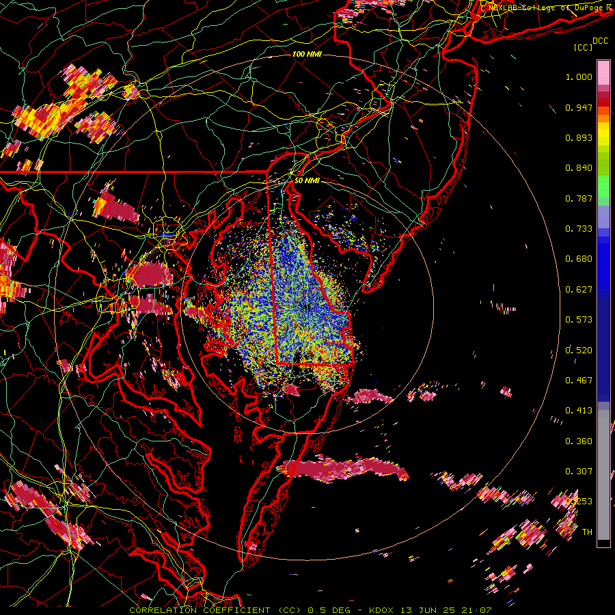Image resolution: width=615 pixels, height=615 pixels.
Task: Click the 50 NMI range ring label
Action: [x=307, y=180]
